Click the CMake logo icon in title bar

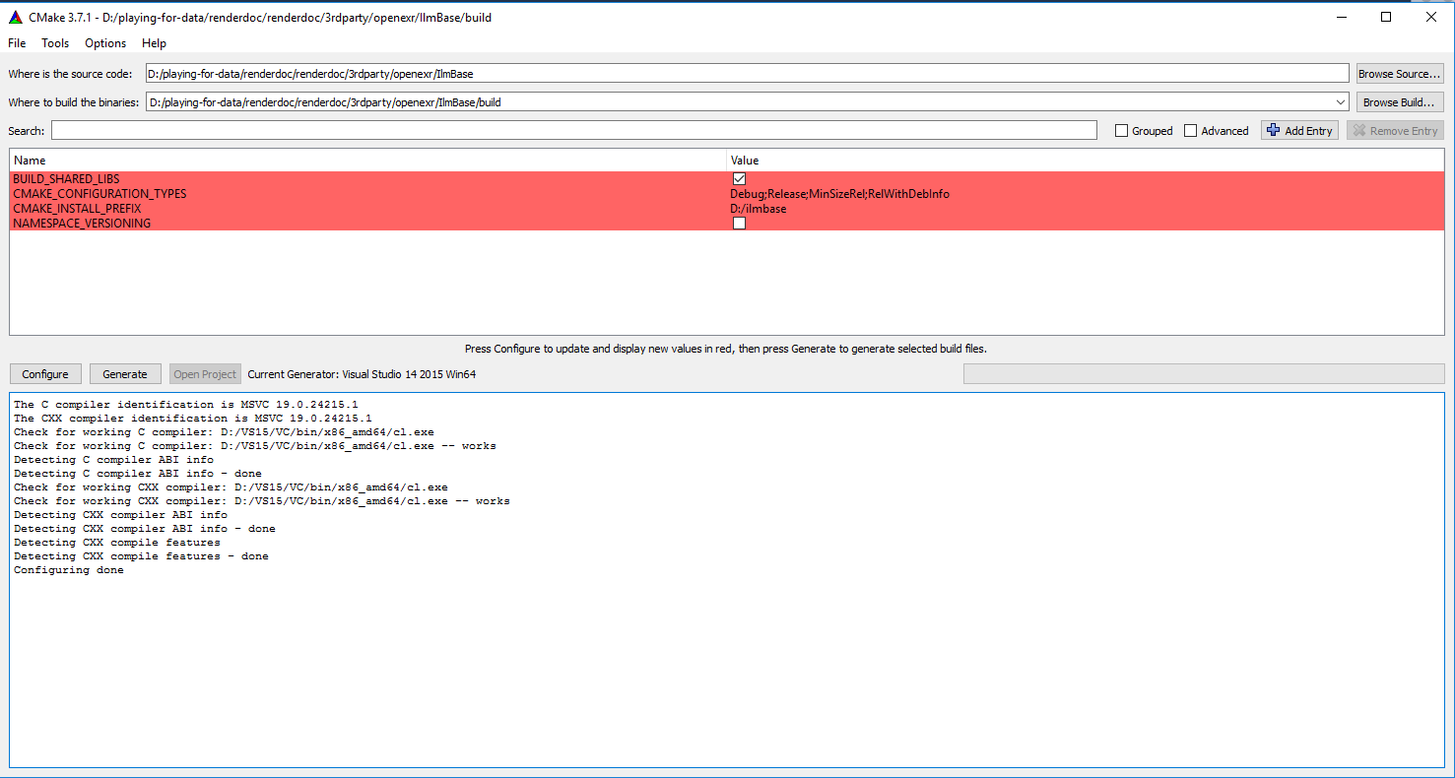(15, 17)
